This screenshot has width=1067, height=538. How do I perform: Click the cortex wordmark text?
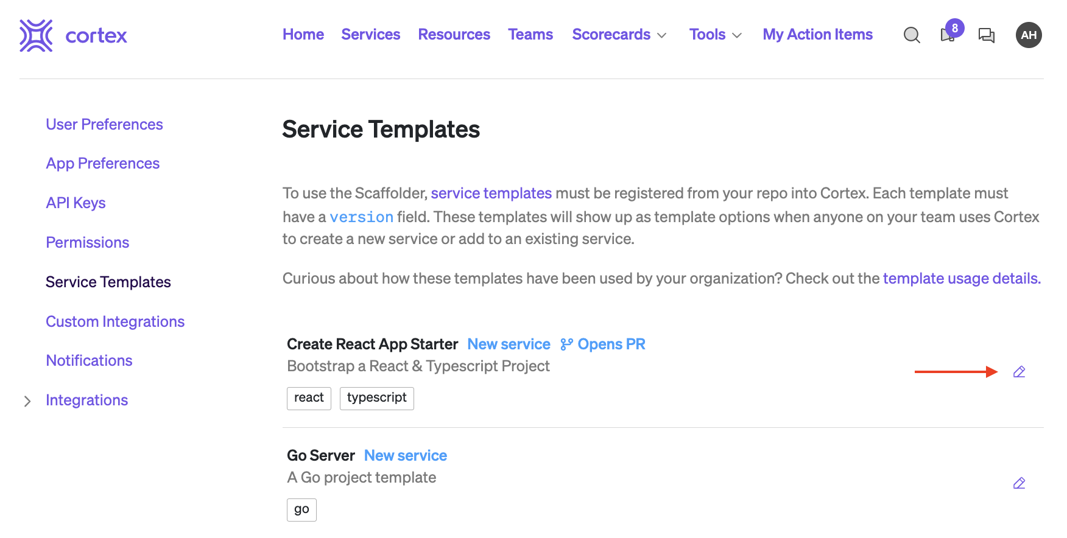[96, 36]
